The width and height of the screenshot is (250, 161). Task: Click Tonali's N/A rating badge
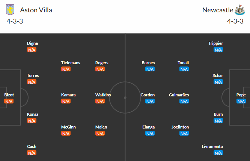point(184,69)
